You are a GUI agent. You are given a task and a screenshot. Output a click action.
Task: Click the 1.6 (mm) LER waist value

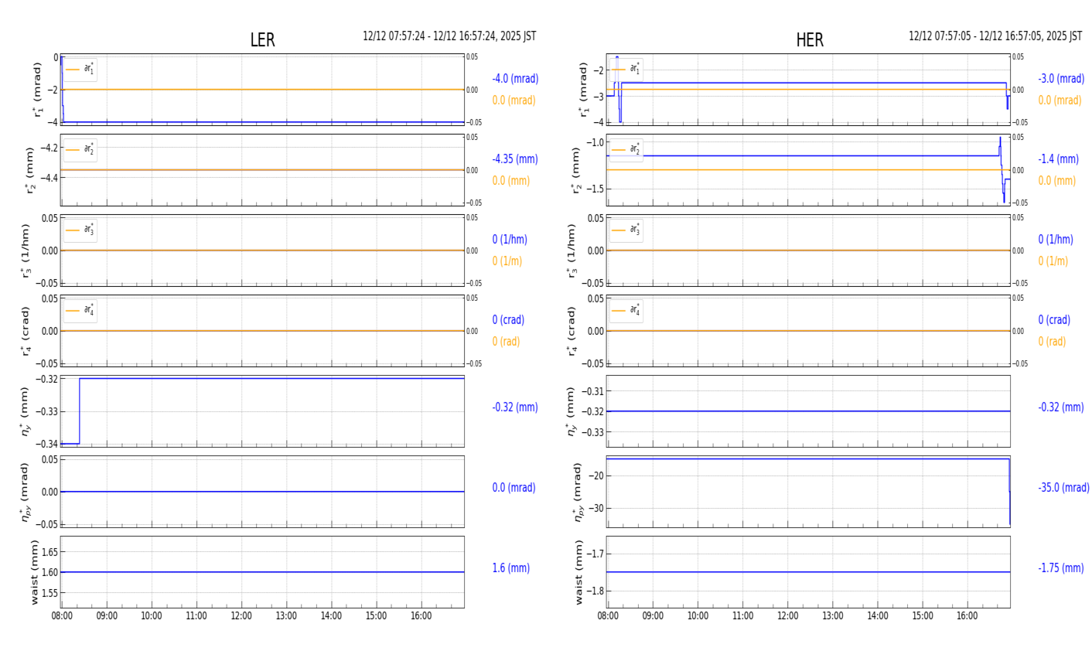[x=511, y=568]
